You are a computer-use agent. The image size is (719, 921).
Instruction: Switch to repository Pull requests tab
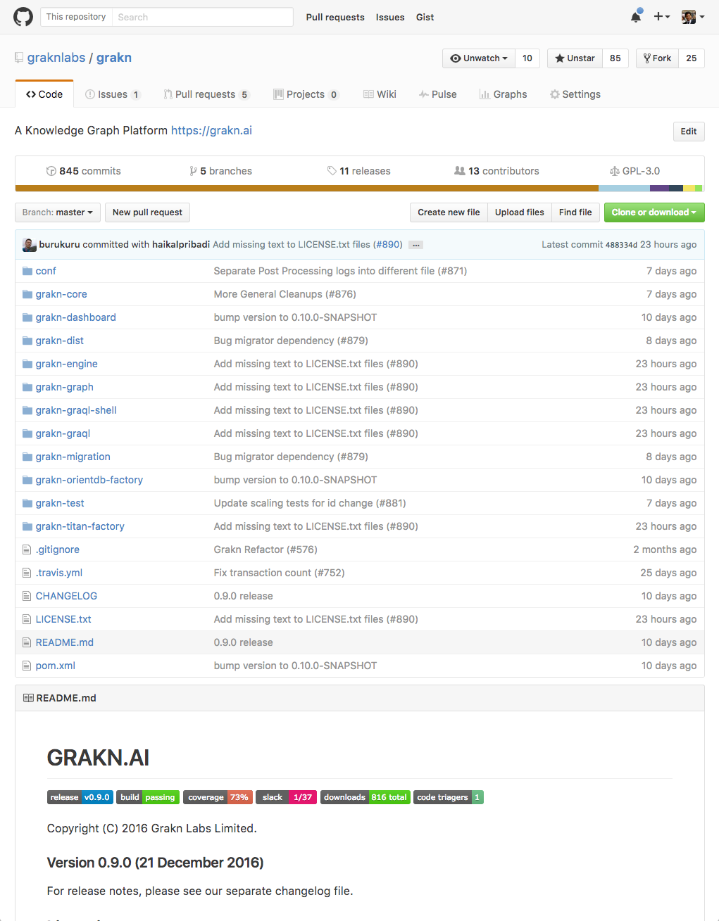pyautogui.click(x=206, y=94)
